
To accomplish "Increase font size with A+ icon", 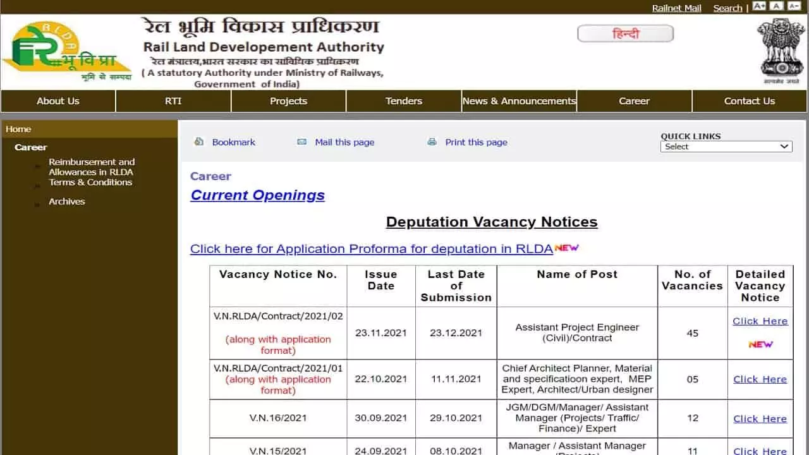I will [x=759, y=6].
